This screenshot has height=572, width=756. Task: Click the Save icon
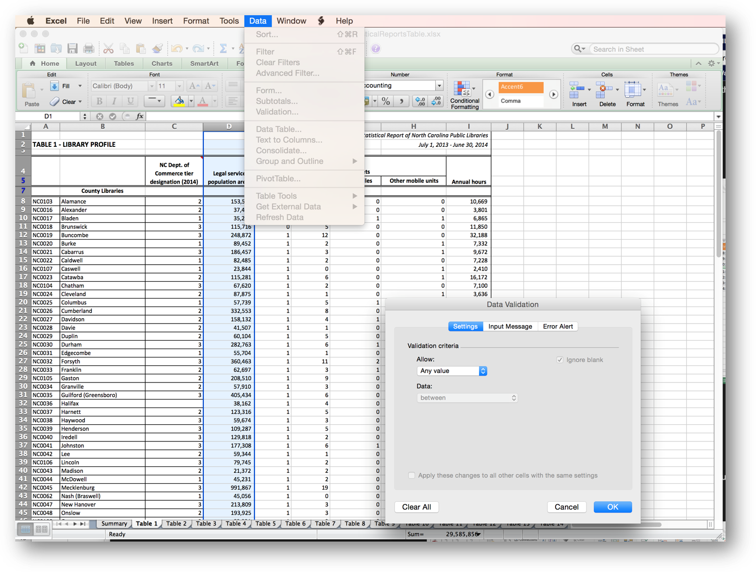[x=73, y=49]
